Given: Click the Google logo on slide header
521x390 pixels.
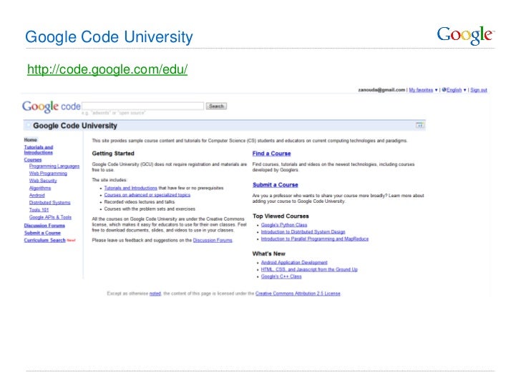Looking at the screenshot, I should pos(465,35).
